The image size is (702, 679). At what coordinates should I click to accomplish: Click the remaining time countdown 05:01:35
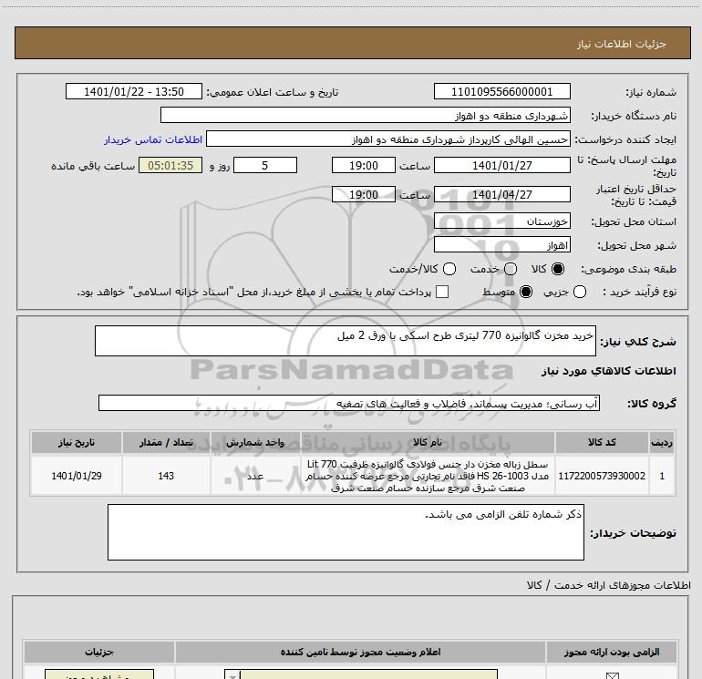pos(170,165)
